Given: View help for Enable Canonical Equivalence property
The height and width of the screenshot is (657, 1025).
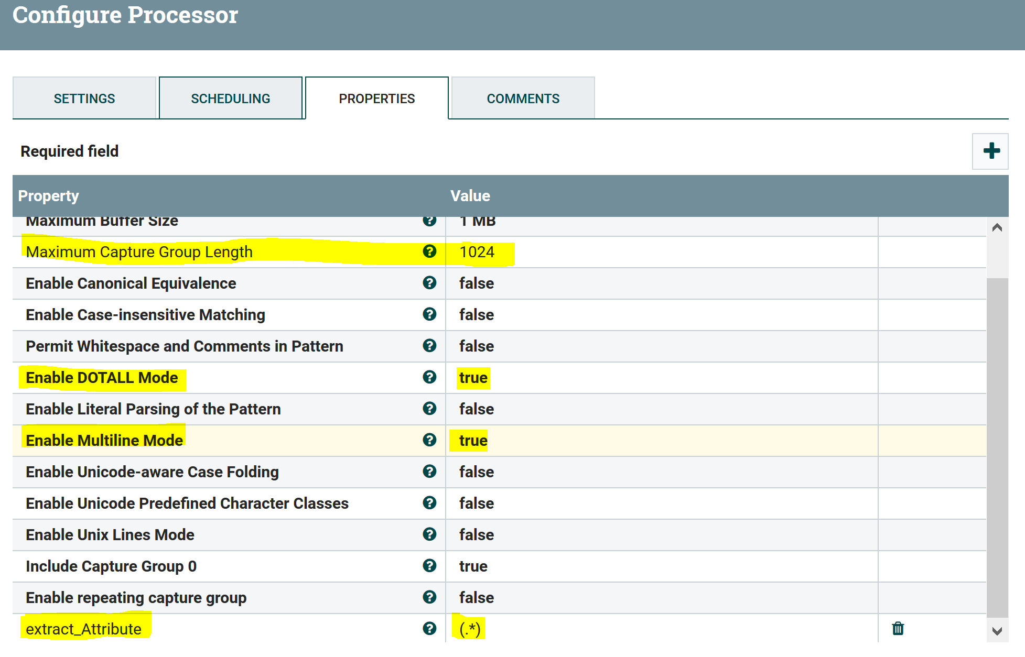Looking at the screenshot, I should pyautogui.click(x=429, y=283).
